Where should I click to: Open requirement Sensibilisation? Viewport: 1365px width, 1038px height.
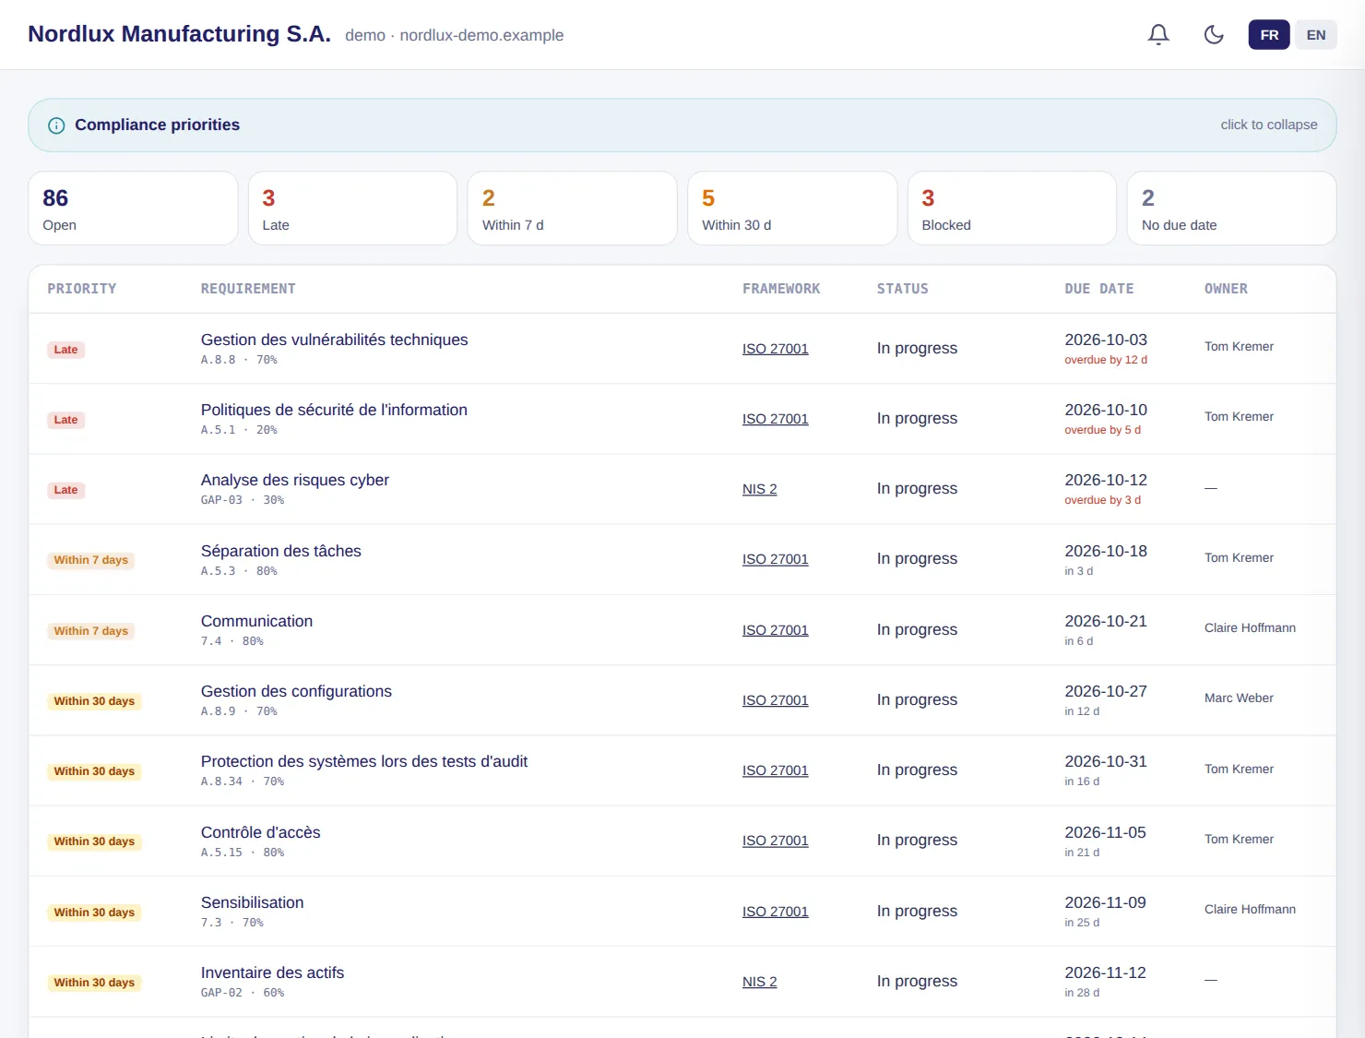(x=252, y=902)
